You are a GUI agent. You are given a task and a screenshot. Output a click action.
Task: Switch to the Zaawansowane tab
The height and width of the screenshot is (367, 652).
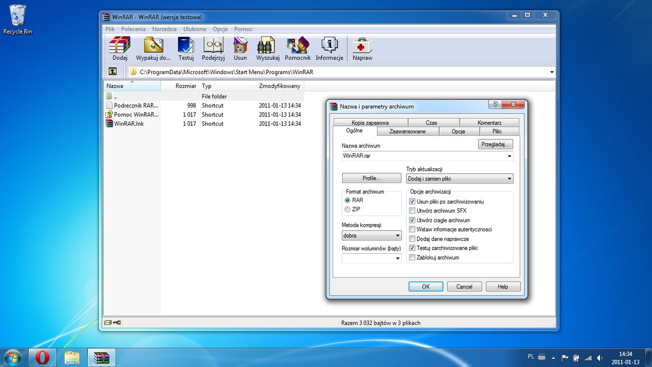pyautogui.click(x=407, y=132)
